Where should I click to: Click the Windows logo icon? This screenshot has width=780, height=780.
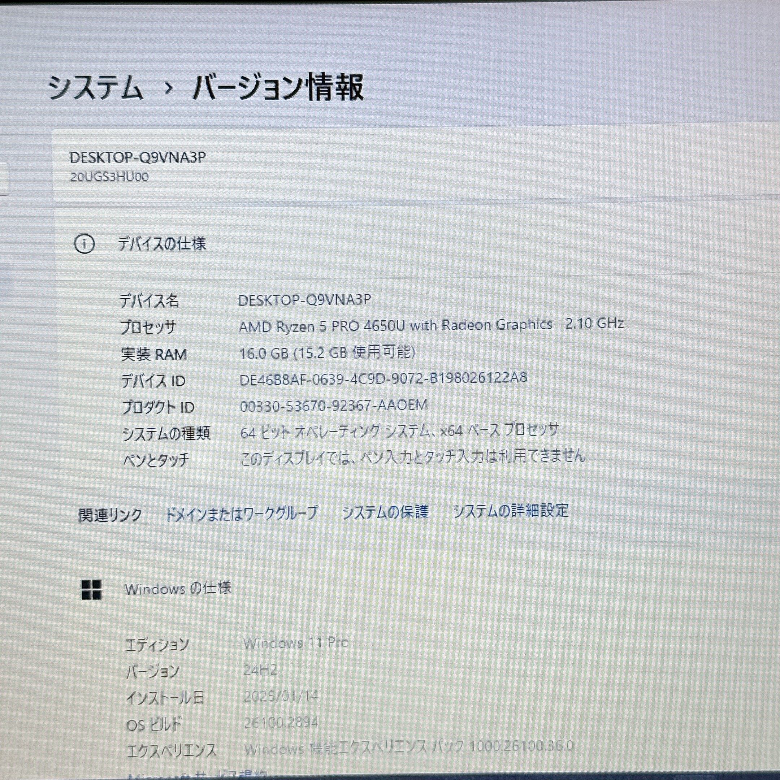pos(92,590)
